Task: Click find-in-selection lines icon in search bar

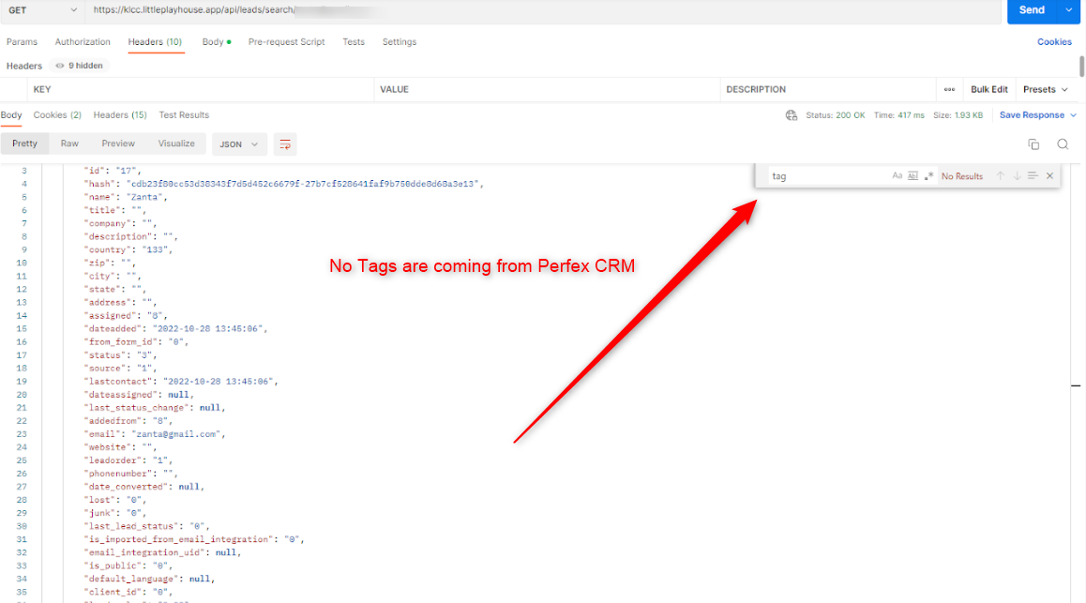Action: pos(1033,176)
